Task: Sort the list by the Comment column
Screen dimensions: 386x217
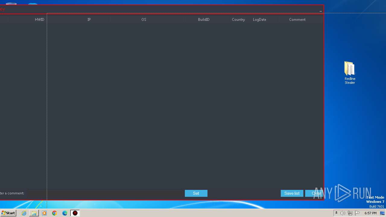Action: (x=297, y=20)
